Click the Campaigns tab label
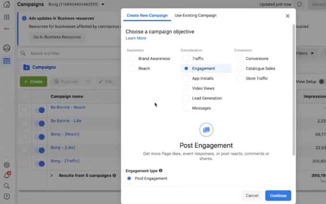The width and height of the screenshot is (326, 204). coord(44,67)
